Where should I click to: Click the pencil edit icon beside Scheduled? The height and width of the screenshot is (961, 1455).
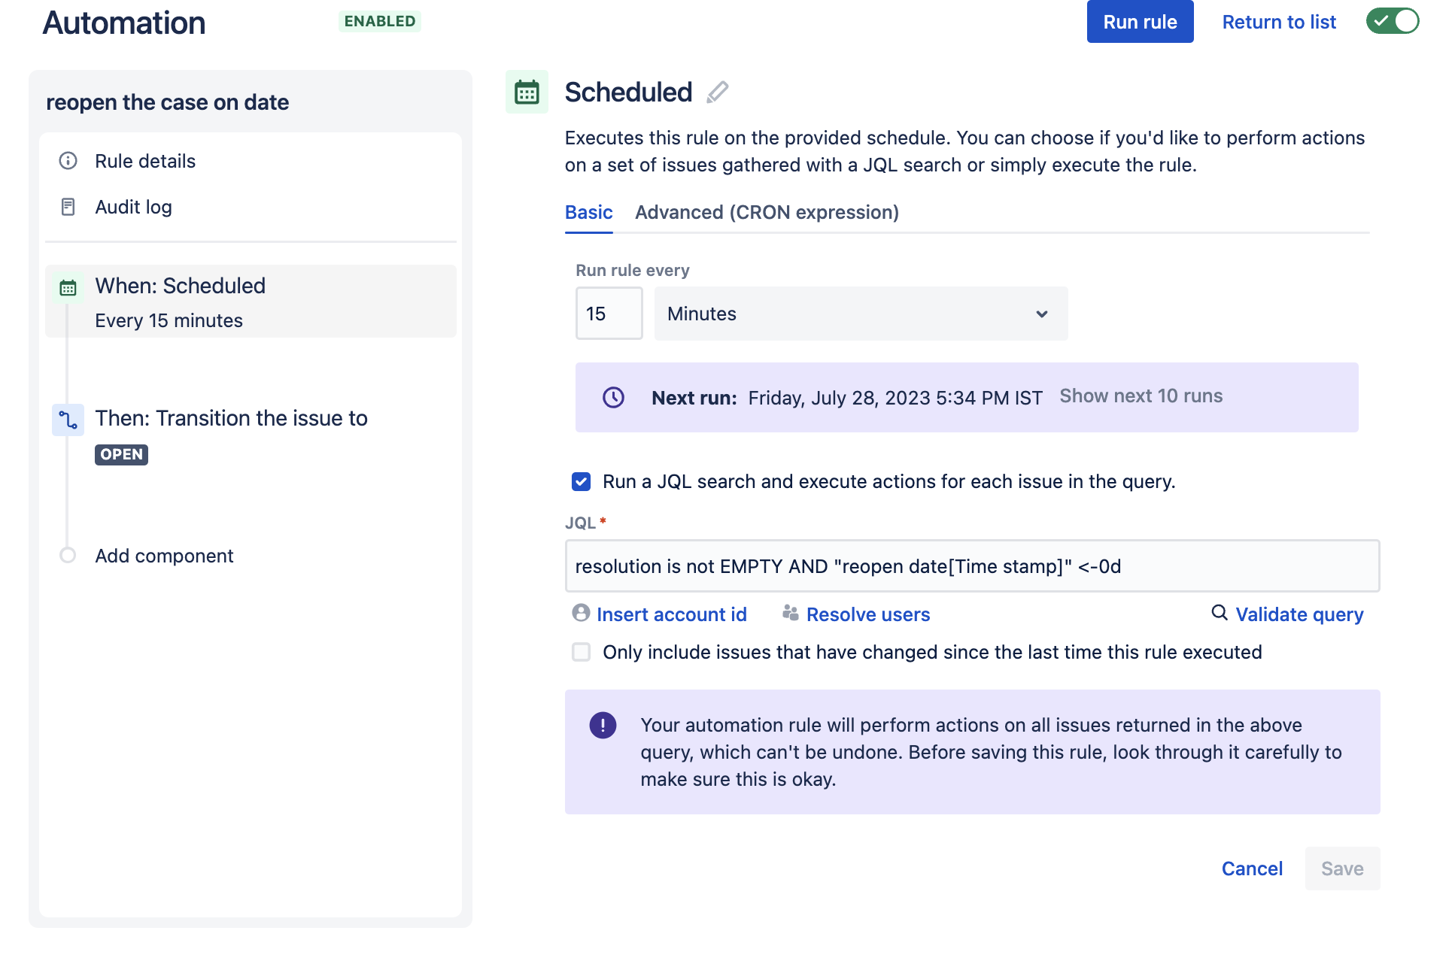click(x=717, y=92)
